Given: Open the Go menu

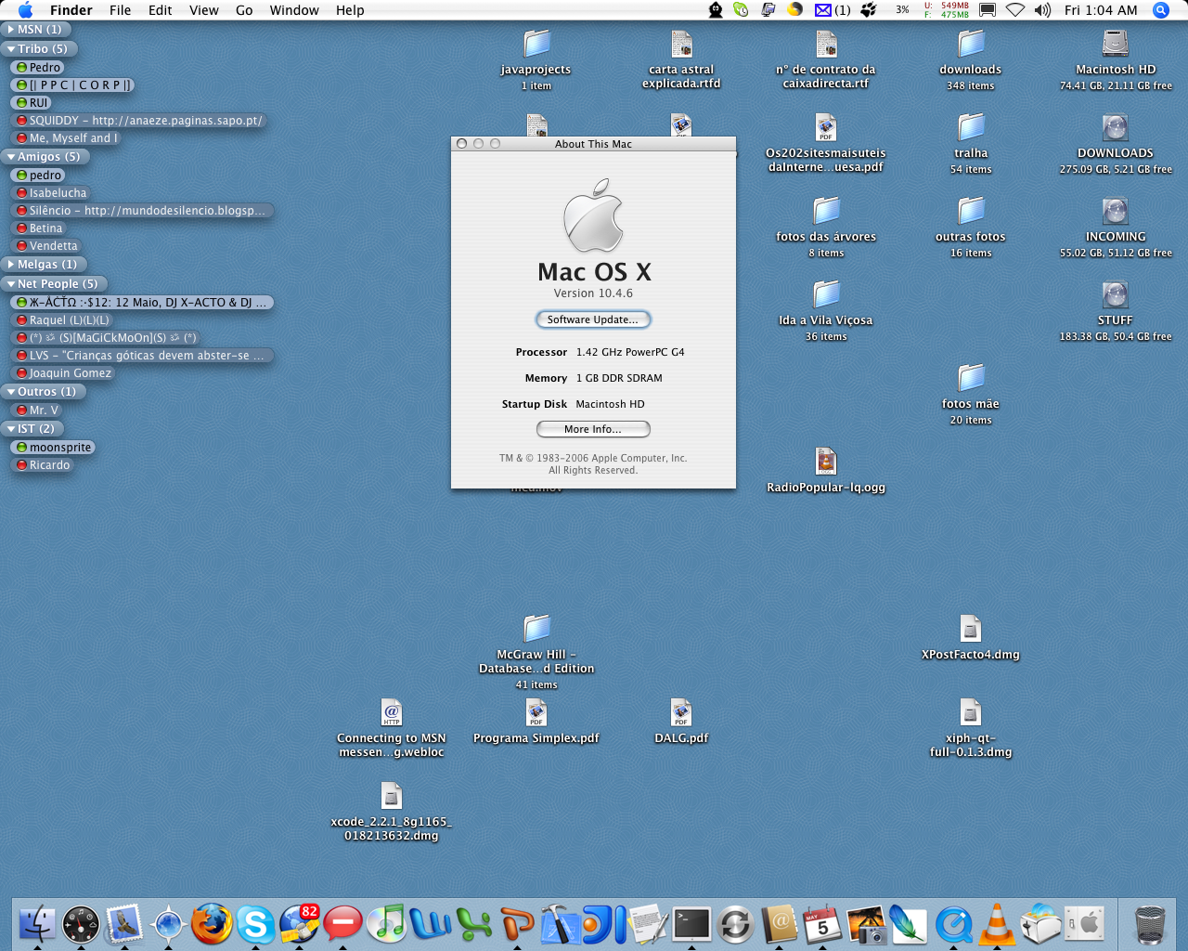Looking at the screenshot, I should [x=244, y=10].
